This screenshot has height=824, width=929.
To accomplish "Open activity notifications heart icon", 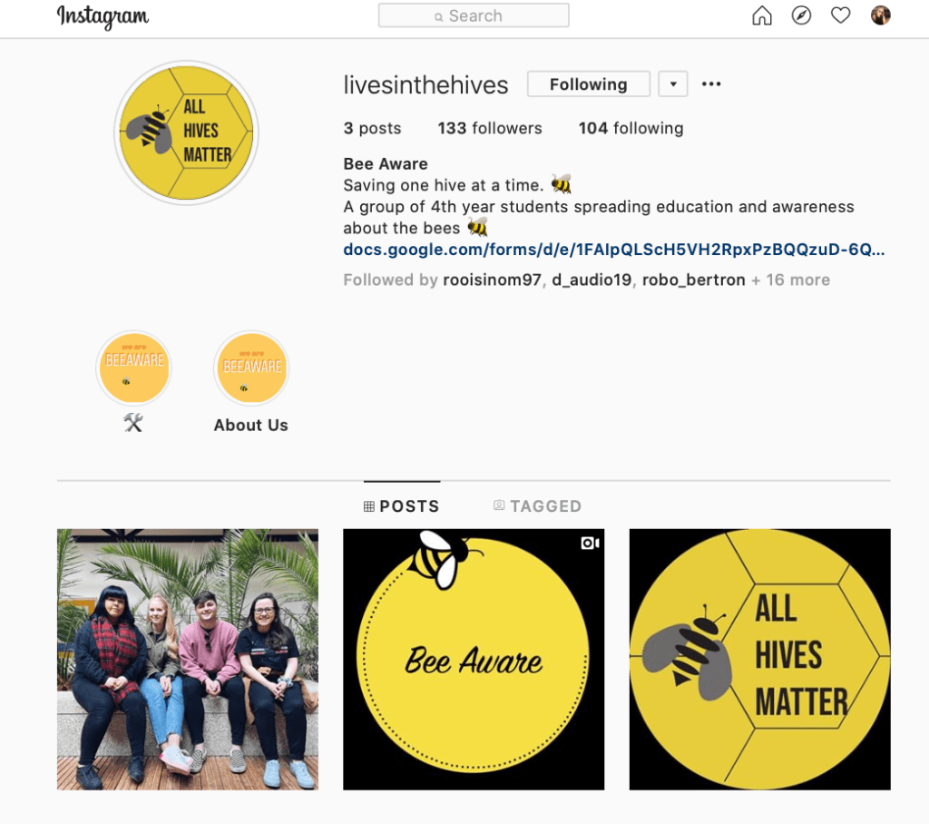I will (x=840, y=15).
